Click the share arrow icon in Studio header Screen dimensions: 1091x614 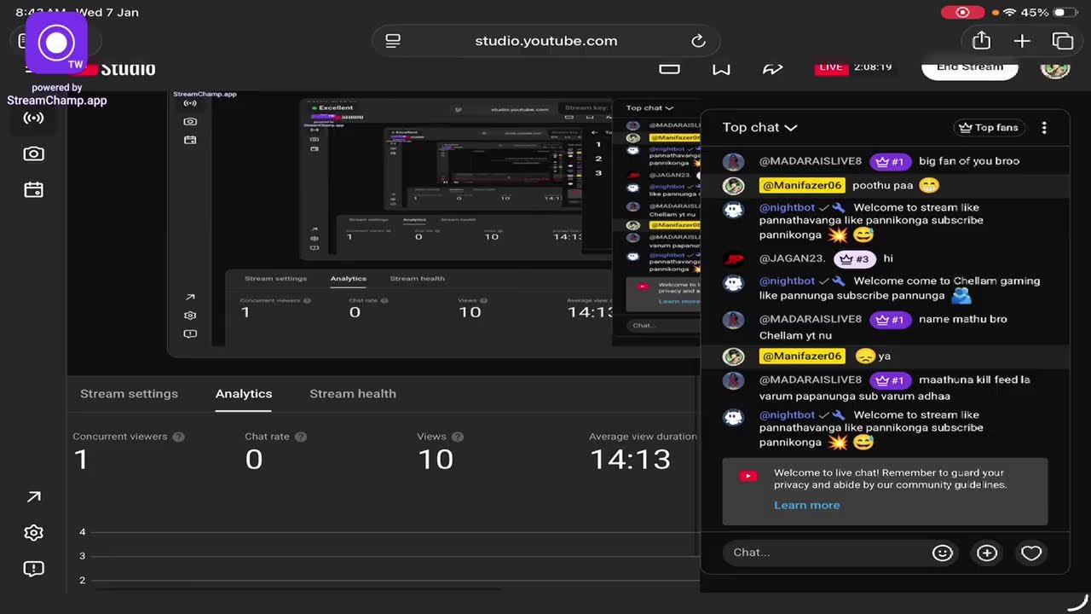[773, 70]
